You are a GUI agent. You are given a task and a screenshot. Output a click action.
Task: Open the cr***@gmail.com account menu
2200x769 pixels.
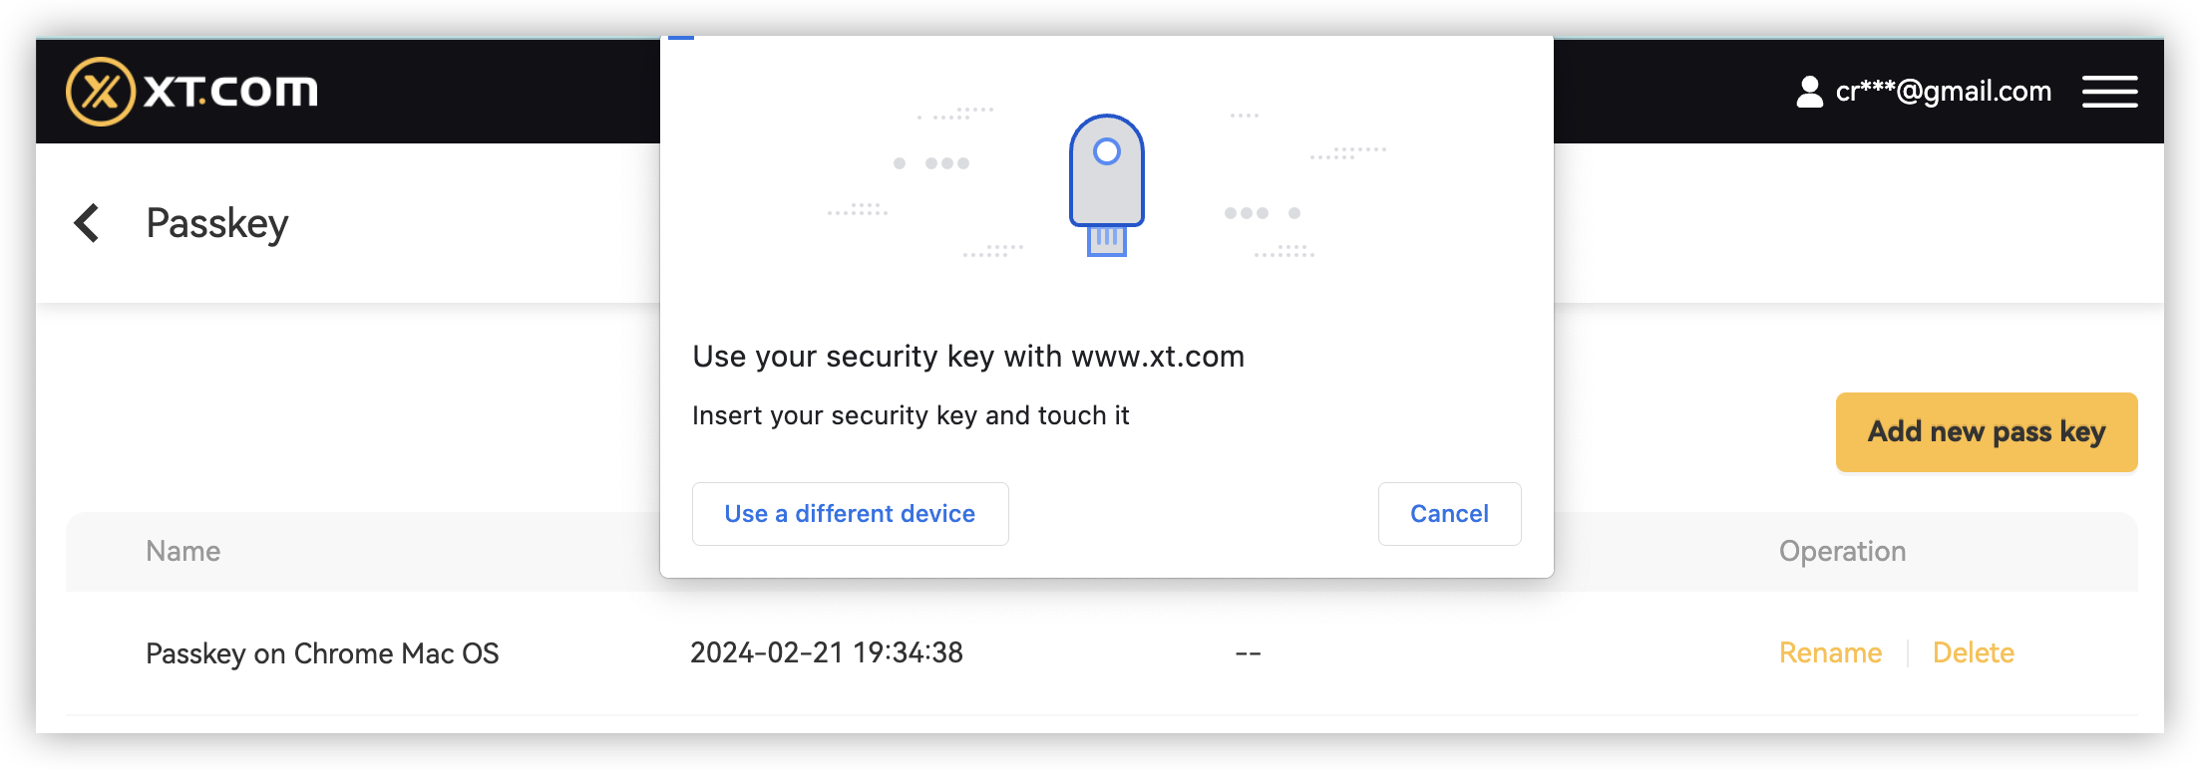pyautogui.click(x=1943, y=92)
